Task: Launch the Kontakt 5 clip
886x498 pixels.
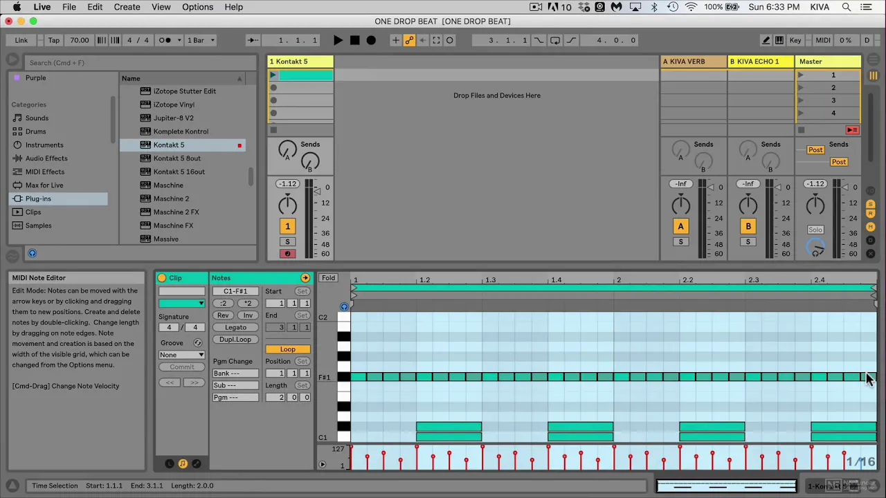Action: [273, 75]
